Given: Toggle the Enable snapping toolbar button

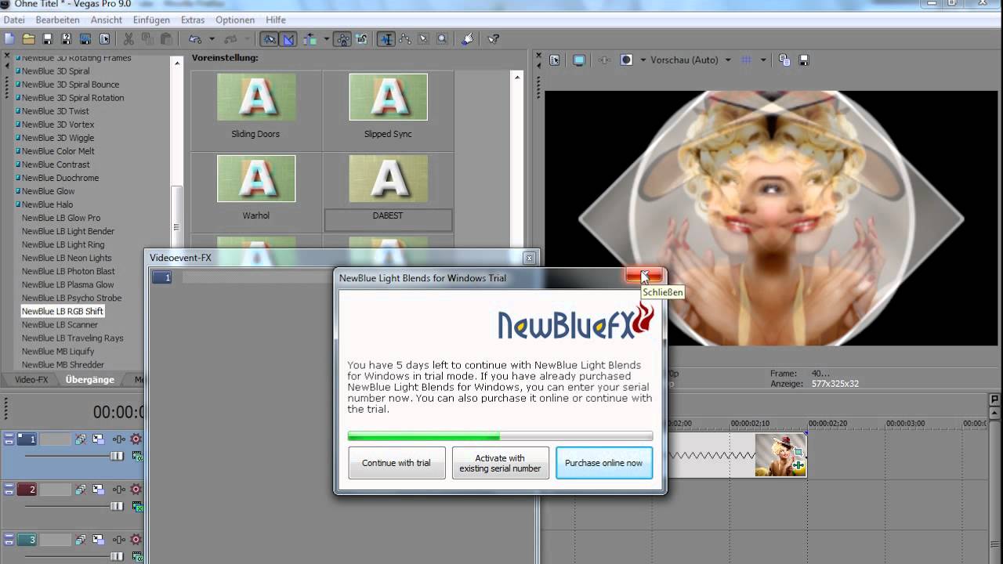Looking at the screenshot, I should click(269, 39).
